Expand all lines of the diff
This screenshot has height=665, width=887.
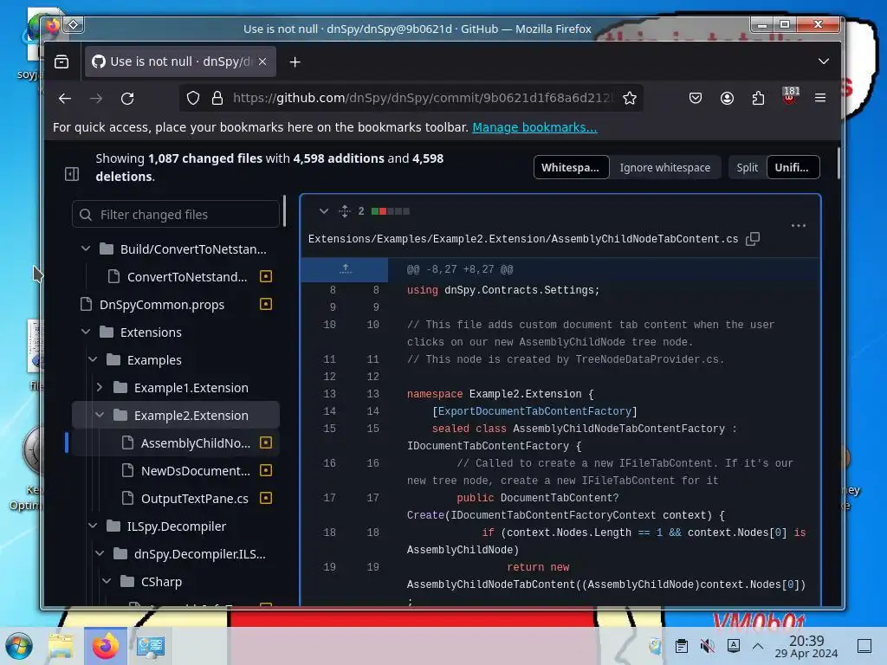(x=345, y=211)
